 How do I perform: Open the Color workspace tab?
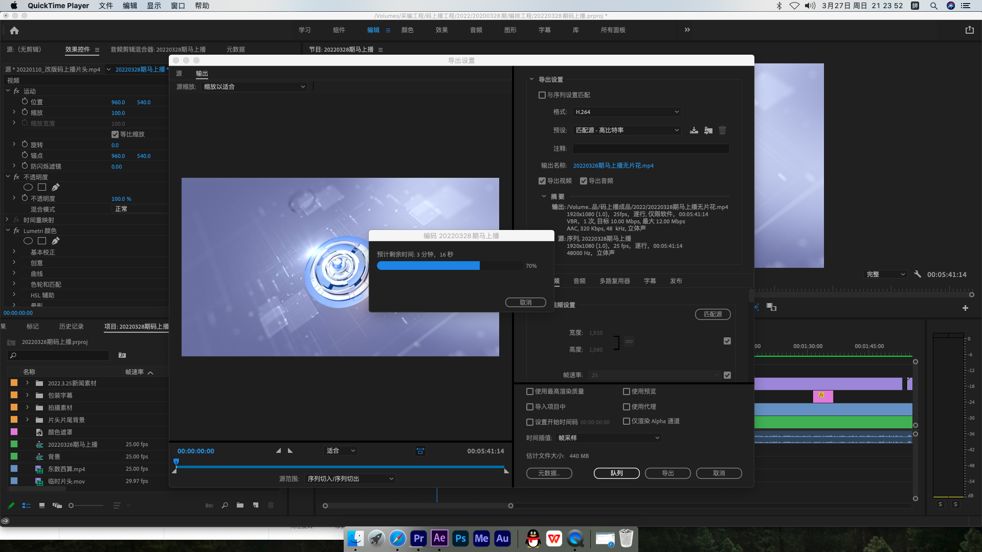(x=408, y=30)
